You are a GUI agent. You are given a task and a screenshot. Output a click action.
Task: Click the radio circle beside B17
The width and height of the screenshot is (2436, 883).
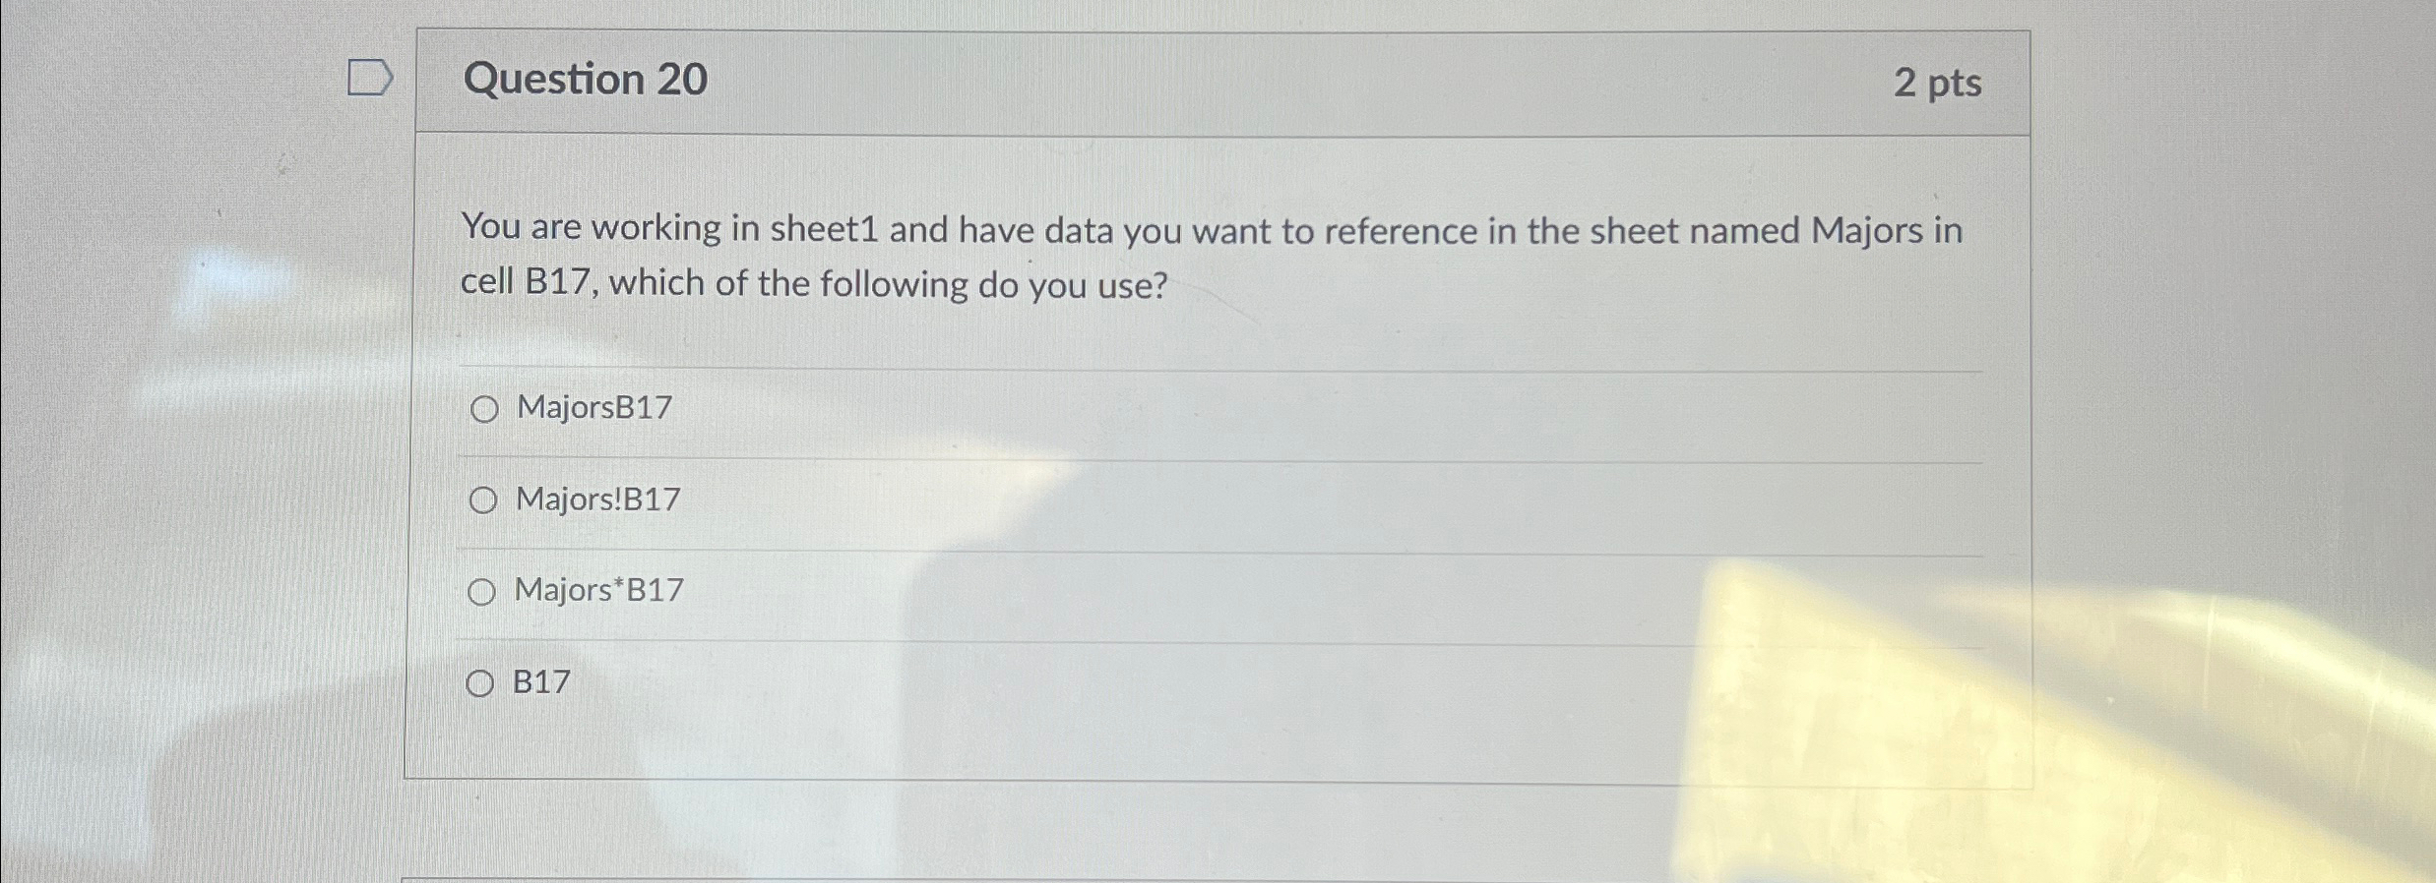tap(483, 682)
